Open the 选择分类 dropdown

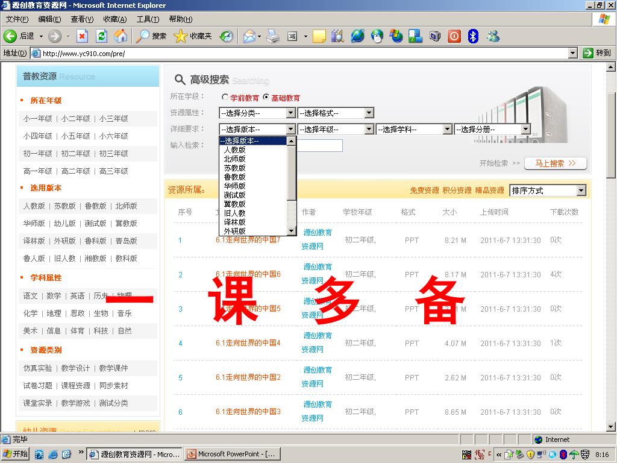pos(257,113)
